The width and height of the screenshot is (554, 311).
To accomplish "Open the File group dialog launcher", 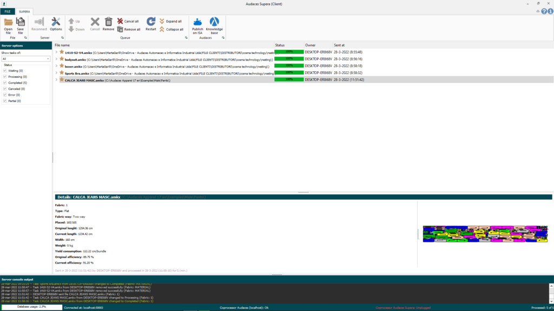I will [x=25, y=38].
